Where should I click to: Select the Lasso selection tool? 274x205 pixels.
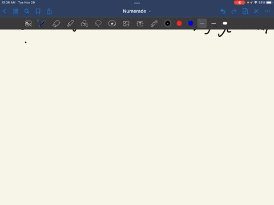(98, 23)
